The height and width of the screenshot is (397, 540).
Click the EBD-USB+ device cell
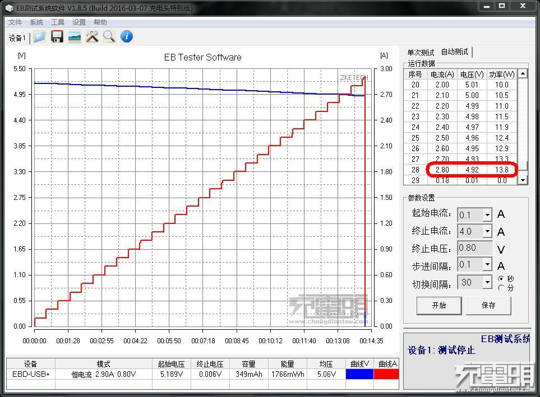[31, 374]
